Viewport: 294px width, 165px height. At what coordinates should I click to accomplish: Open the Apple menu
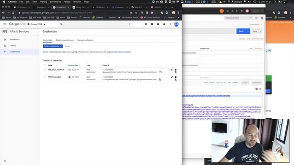4,2
